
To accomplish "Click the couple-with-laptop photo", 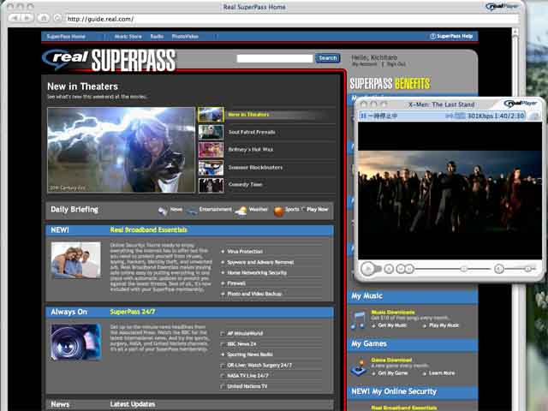I will point(76,260).
